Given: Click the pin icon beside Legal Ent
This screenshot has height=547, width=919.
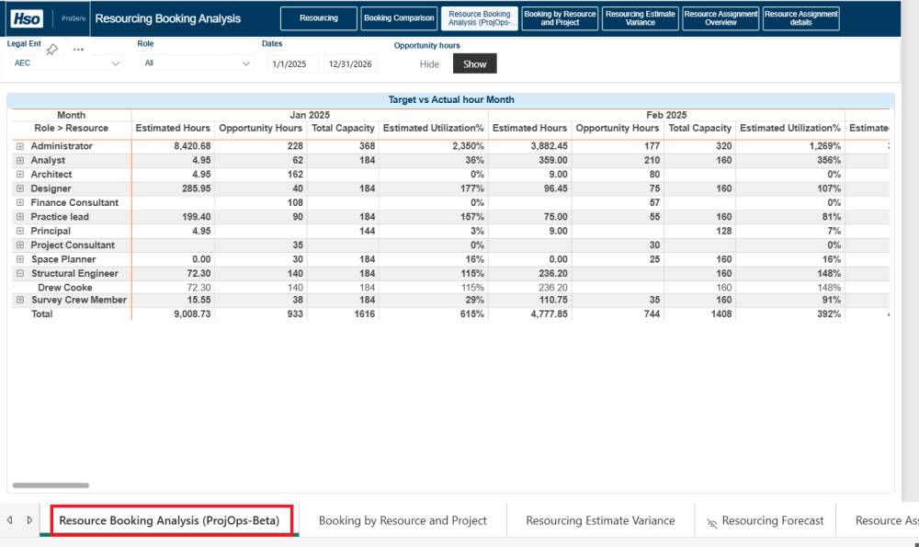Looking at the screenshot, I should [x=52, y=49].
